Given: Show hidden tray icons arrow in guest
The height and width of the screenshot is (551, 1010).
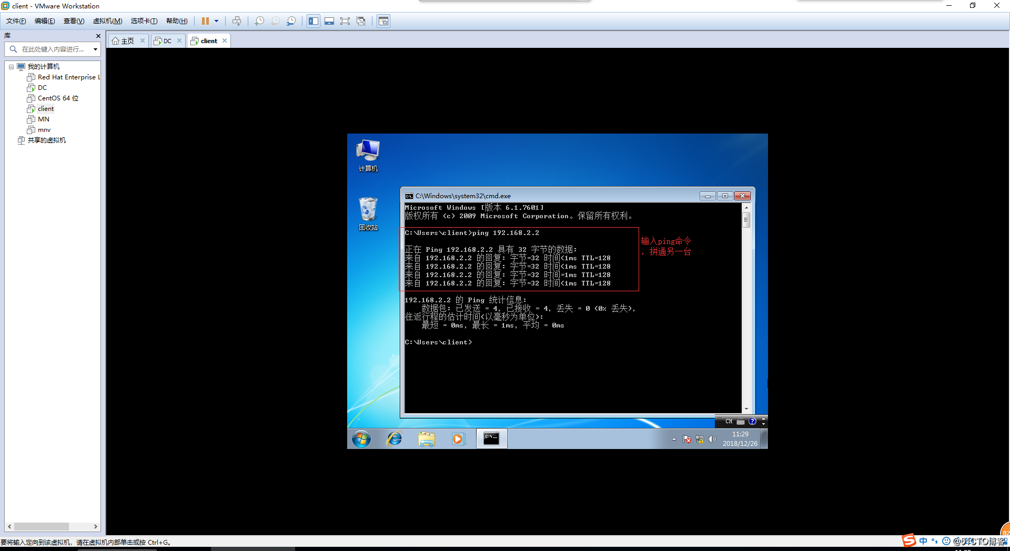Looking at the screenshot, I should coord(674,439).
